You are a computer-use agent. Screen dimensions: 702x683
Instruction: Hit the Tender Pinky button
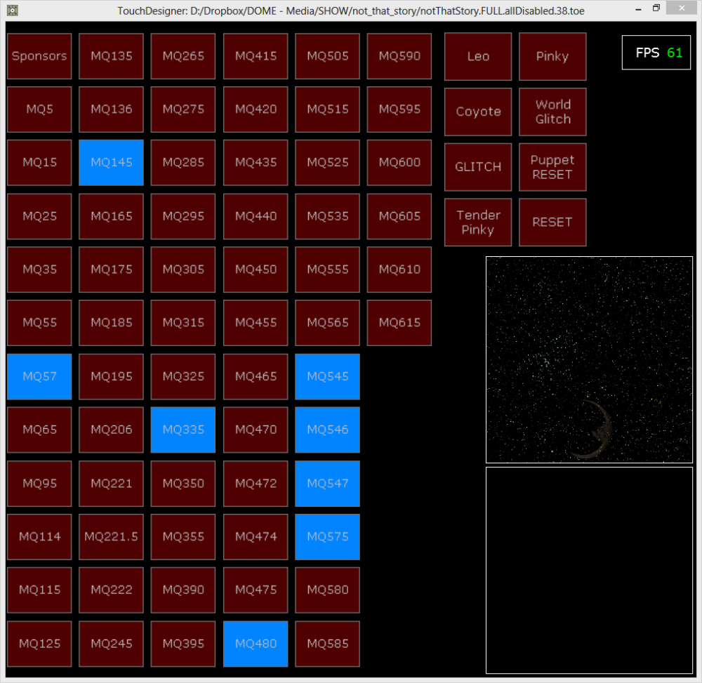[x=478, y=222]
